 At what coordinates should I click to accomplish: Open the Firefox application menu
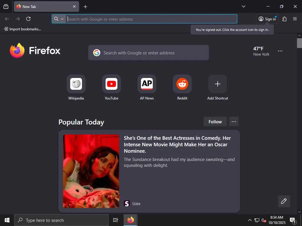(295, 19)
